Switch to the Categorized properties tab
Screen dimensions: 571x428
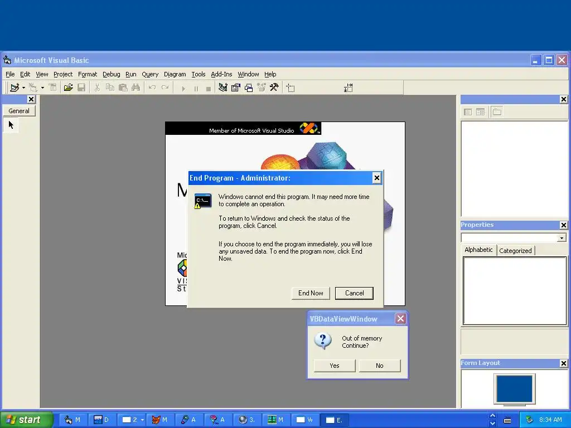515,251
